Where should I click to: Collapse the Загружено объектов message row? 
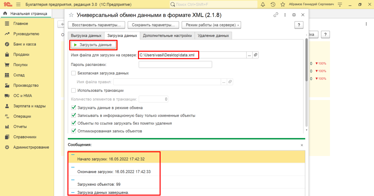(x=73, y=180)
